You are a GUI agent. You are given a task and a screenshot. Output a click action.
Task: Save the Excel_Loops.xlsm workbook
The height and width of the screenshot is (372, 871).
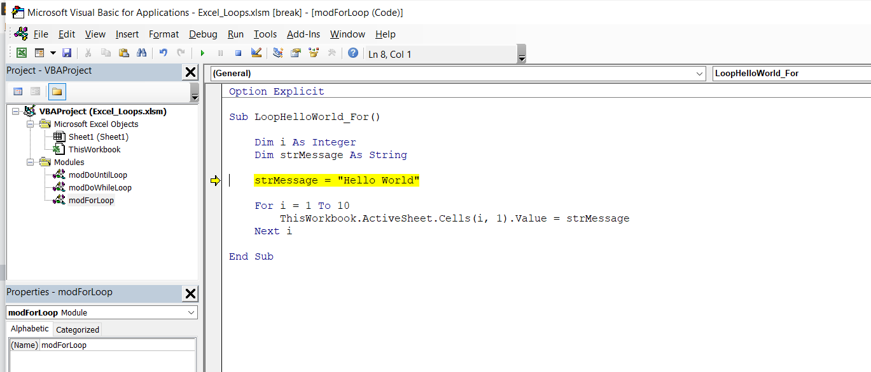pos(66,53)
